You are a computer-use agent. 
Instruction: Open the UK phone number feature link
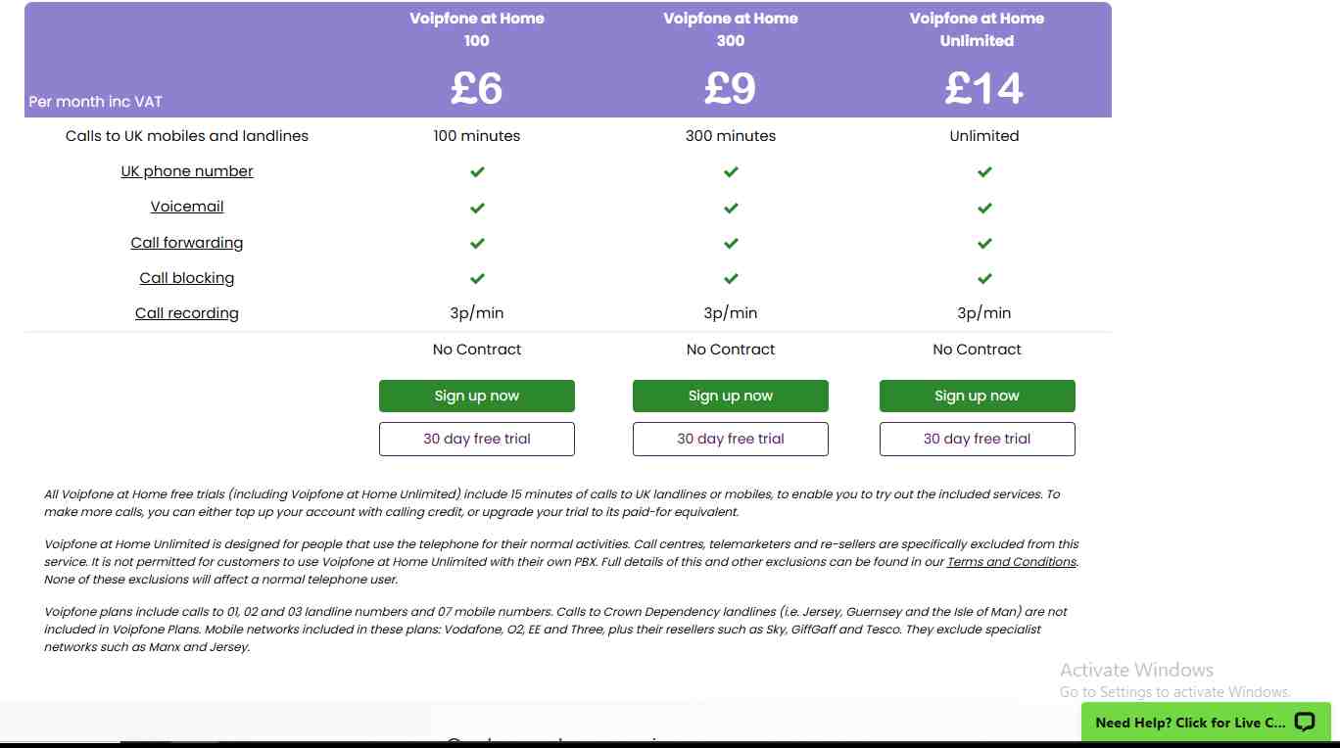(x=187, y=171)
